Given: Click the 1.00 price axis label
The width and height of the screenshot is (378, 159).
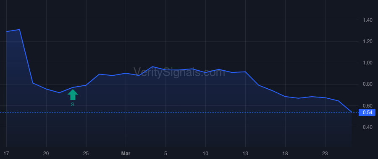Looking at the screenshot, I should (367, 63).
